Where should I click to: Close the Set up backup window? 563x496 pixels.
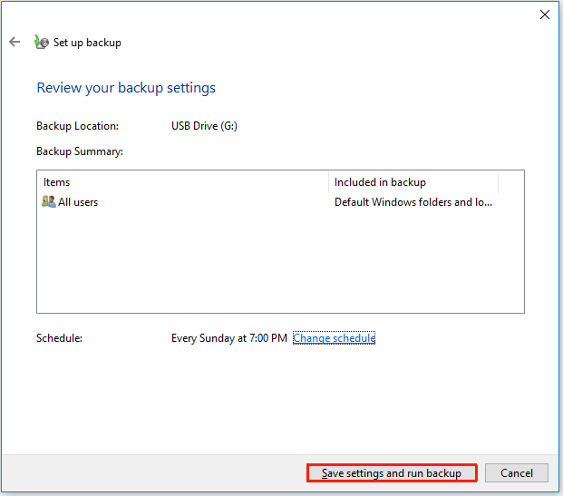pyautogui.click(x=544, y=15)
